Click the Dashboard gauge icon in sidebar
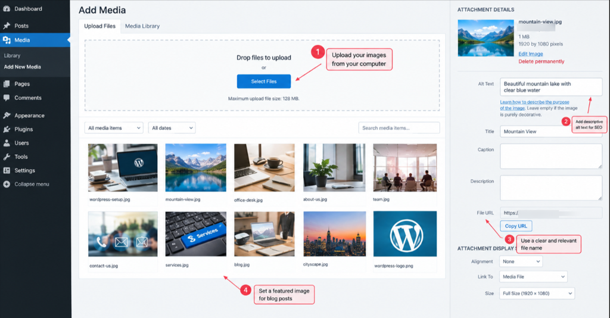The width and height of the screenshot is (610, 318). click(x=7, y=8)
